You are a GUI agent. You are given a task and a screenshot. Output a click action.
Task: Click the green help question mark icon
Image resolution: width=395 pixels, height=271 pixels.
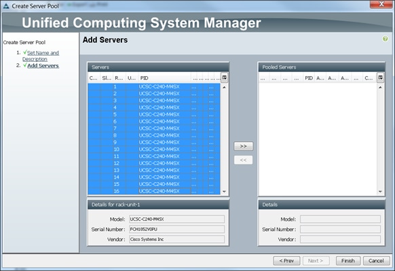pos(385,39)
